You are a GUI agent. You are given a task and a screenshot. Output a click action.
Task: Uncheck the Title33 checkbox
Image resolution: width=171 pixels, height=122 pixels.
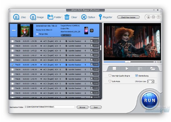[x=13, y=65]
